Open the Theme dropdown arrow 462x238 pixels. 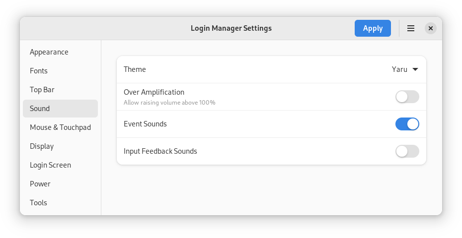coord(415,69)
